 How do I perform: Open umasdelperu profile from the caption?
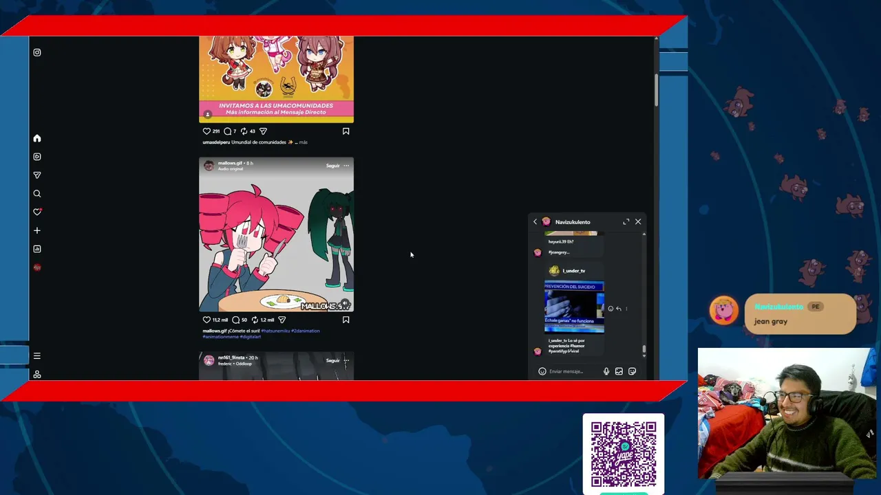point(216,142)
